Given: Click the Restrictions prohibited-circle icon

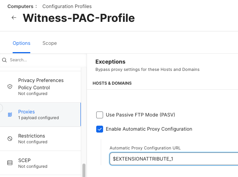Looking at the screenshot, I should (x=10, y=139).
